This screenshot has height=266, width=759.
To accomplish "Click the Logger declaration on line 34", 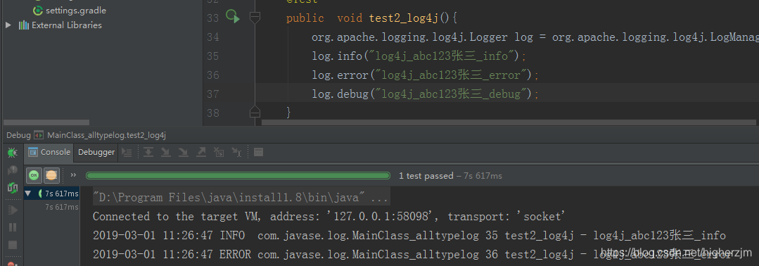I will (535, 37).
